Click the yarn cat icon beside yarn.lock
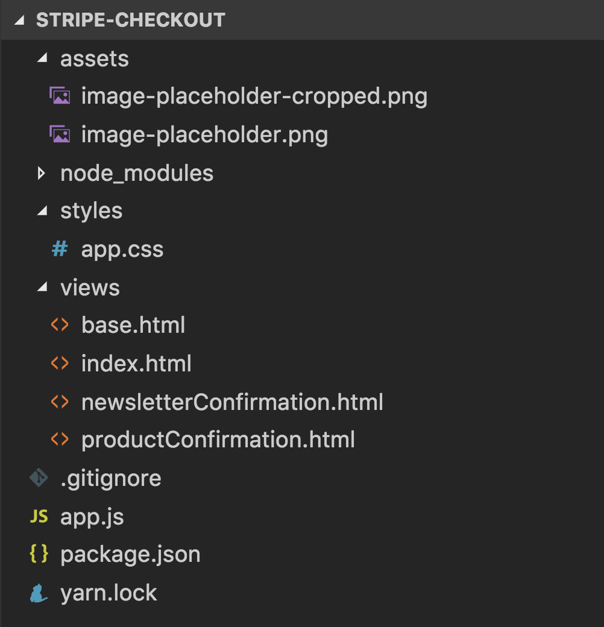The width and height of the screenshot is (604, 627). pos(39,593)
